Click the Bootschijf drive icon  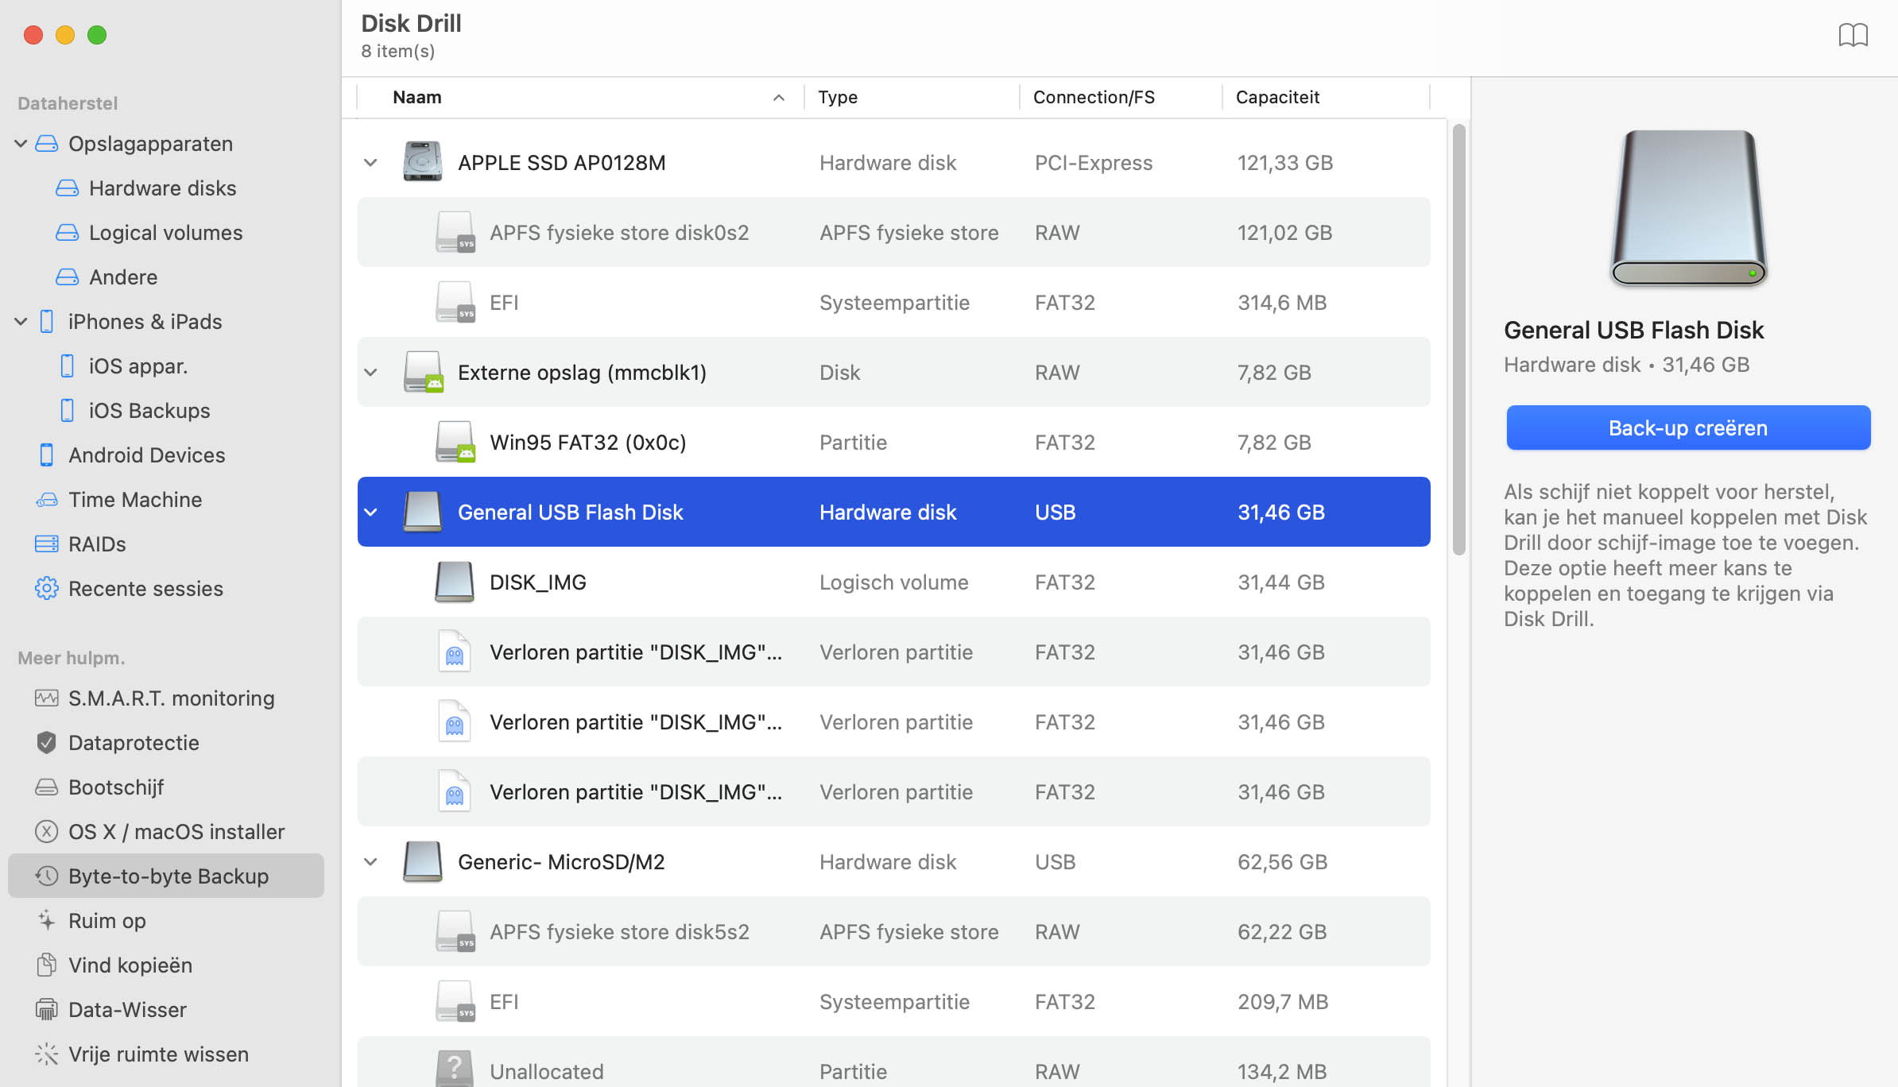(x=47, y=787)
